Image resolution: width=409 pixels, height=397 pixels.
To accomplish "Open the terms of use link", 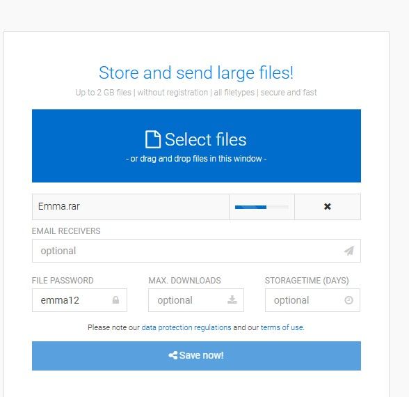I will pos(282,327).
